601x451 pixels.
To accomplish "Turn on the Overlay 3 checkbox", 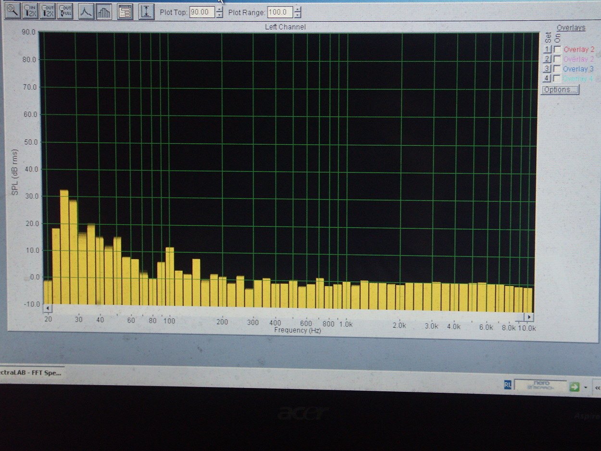I will coord(557,69).
